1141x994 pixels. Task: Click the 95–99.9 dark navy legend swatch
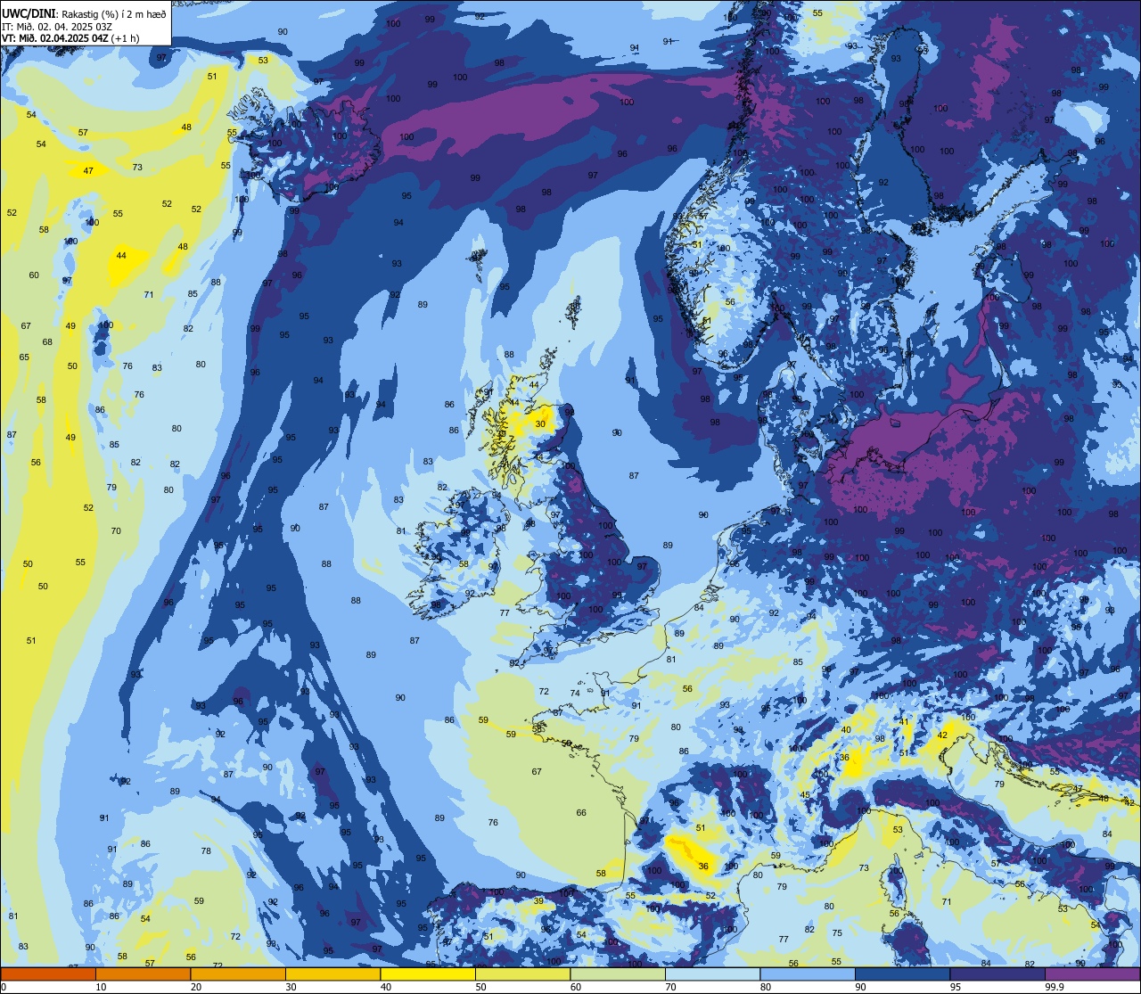(x=997, y=973)
